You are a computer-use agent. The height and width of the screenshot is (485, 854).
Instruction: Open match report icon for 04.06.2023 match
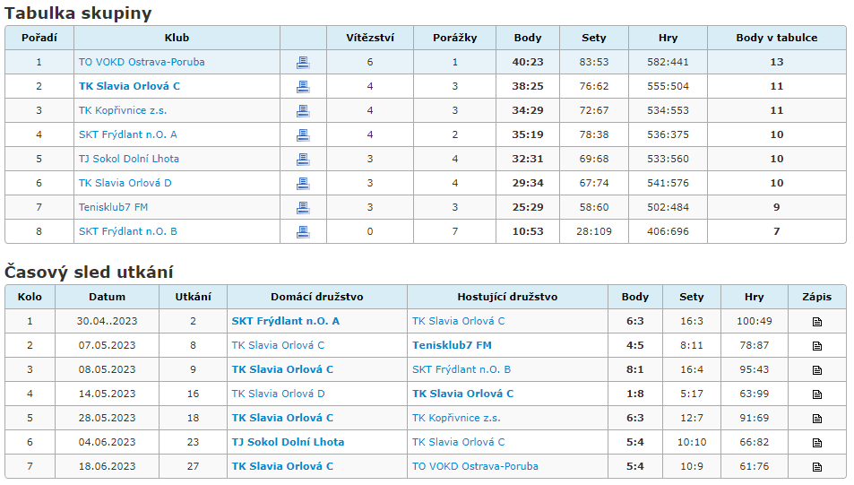click(817, 443)
